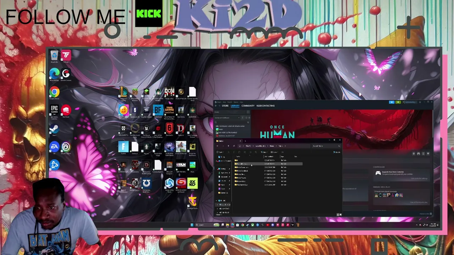454x255 pixels.
Task: Click the Steam announcements megaphone button
Action: pyautogui.click(x=392, y=102)
